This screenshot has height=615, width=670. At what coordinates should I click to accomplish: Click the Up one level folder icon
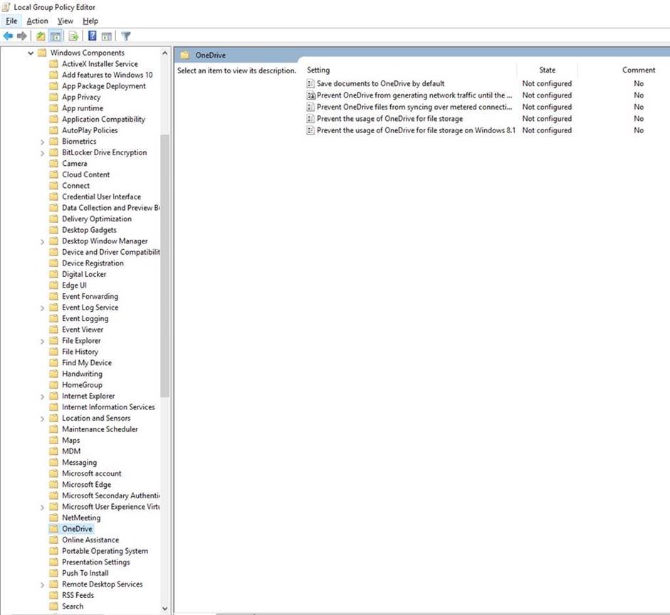point(41,36)
